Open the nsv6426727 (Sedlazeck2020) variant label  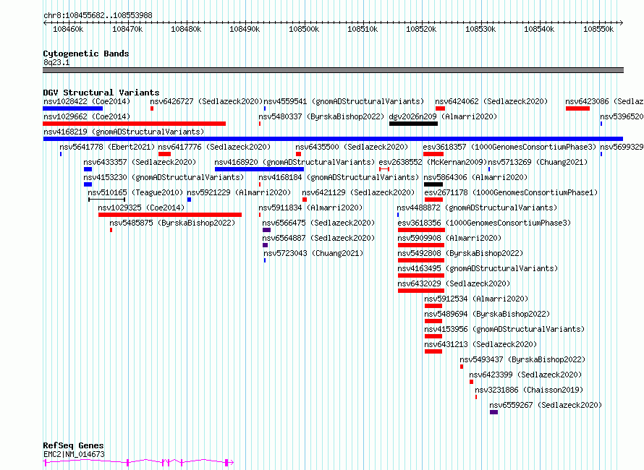[206, 101]
